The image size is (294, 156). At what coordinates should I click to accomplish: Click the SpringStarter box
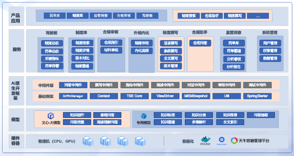pyautogui.click(x=257, y=96)
